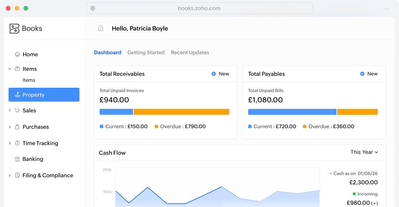Screen dimensions: 399x207
Task: Click the books.zoho.com address bar
Action: point(199,8)
